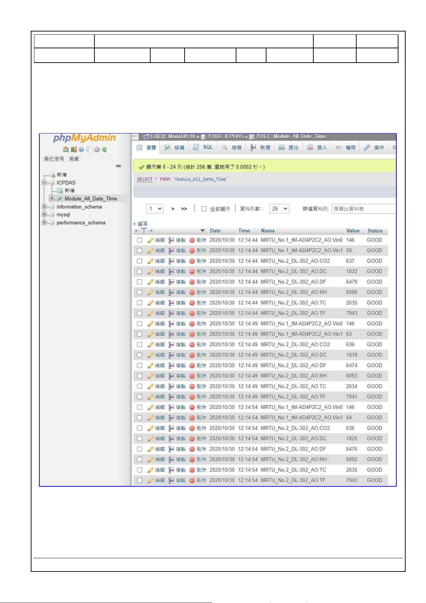The width and height of the screenshot is (426, 603).
Task: Click pencil edit icon for 12:14:49 CO2 row
Action: tap(151, 345)
